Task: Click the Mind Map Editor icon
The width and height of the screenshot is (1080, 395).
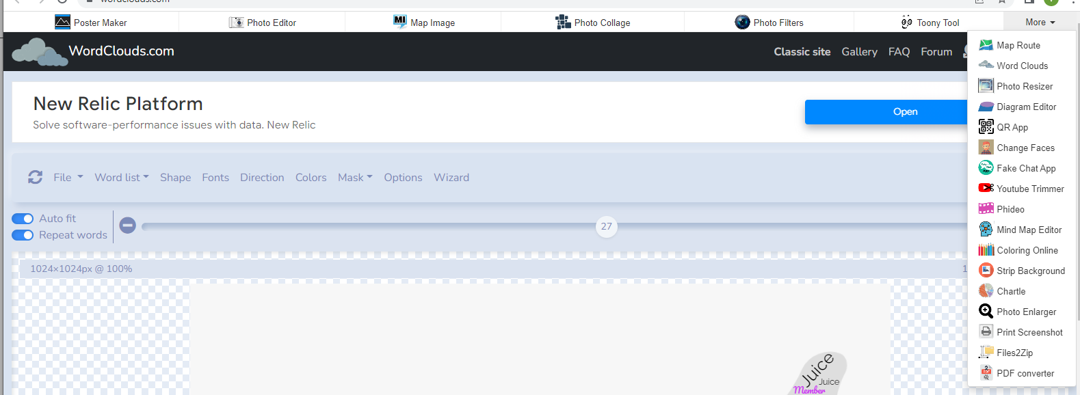Action: click(x=986, y=229)
